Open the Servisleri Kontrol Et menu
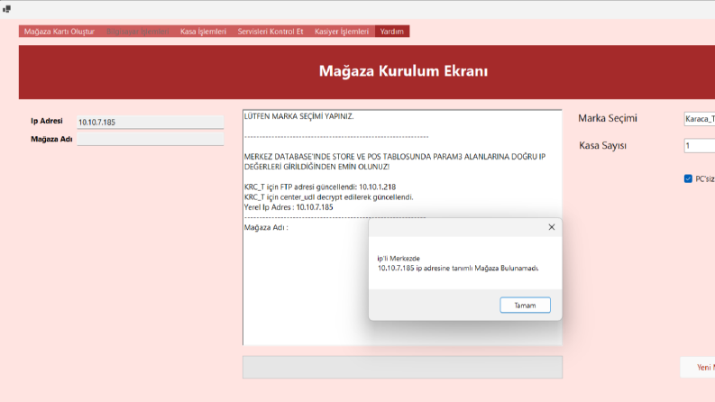Screen dimensions: 715x402 coord(270,32)
